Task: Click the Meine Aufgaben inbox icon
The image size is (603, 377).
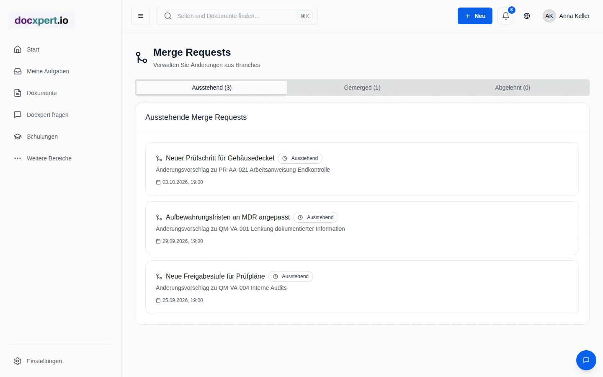Action: tap(18, 71)
